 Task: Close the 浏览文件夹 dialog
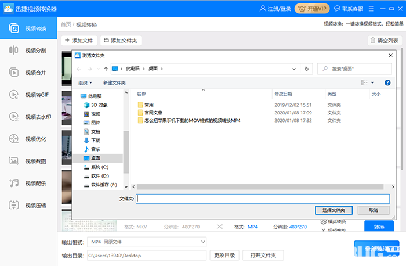click(390, 55)
